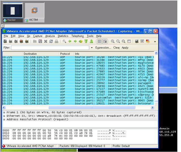Open the Statistics menu
181x152 pixels.
(63, 36)
